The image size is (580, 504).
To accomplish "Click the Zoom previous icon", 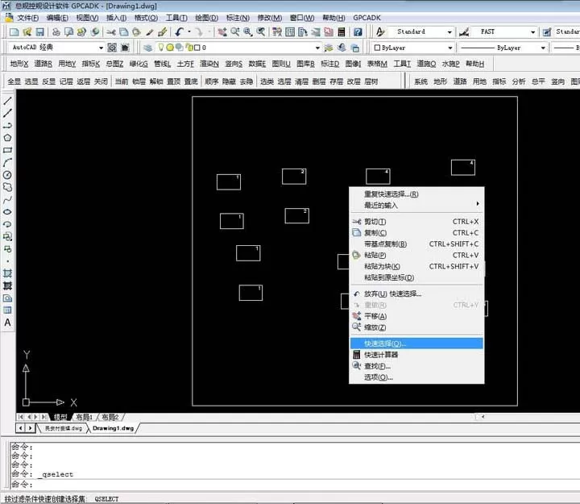I will pyautogui.click(x=261, y=32).
